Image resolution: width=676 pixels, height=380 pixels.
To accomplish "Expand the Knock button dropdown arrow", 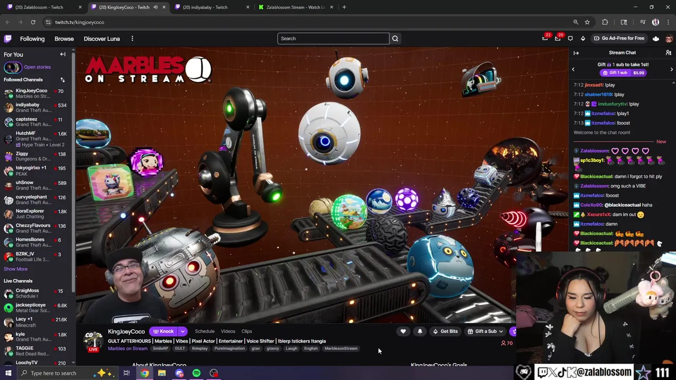I will [182, 331].
